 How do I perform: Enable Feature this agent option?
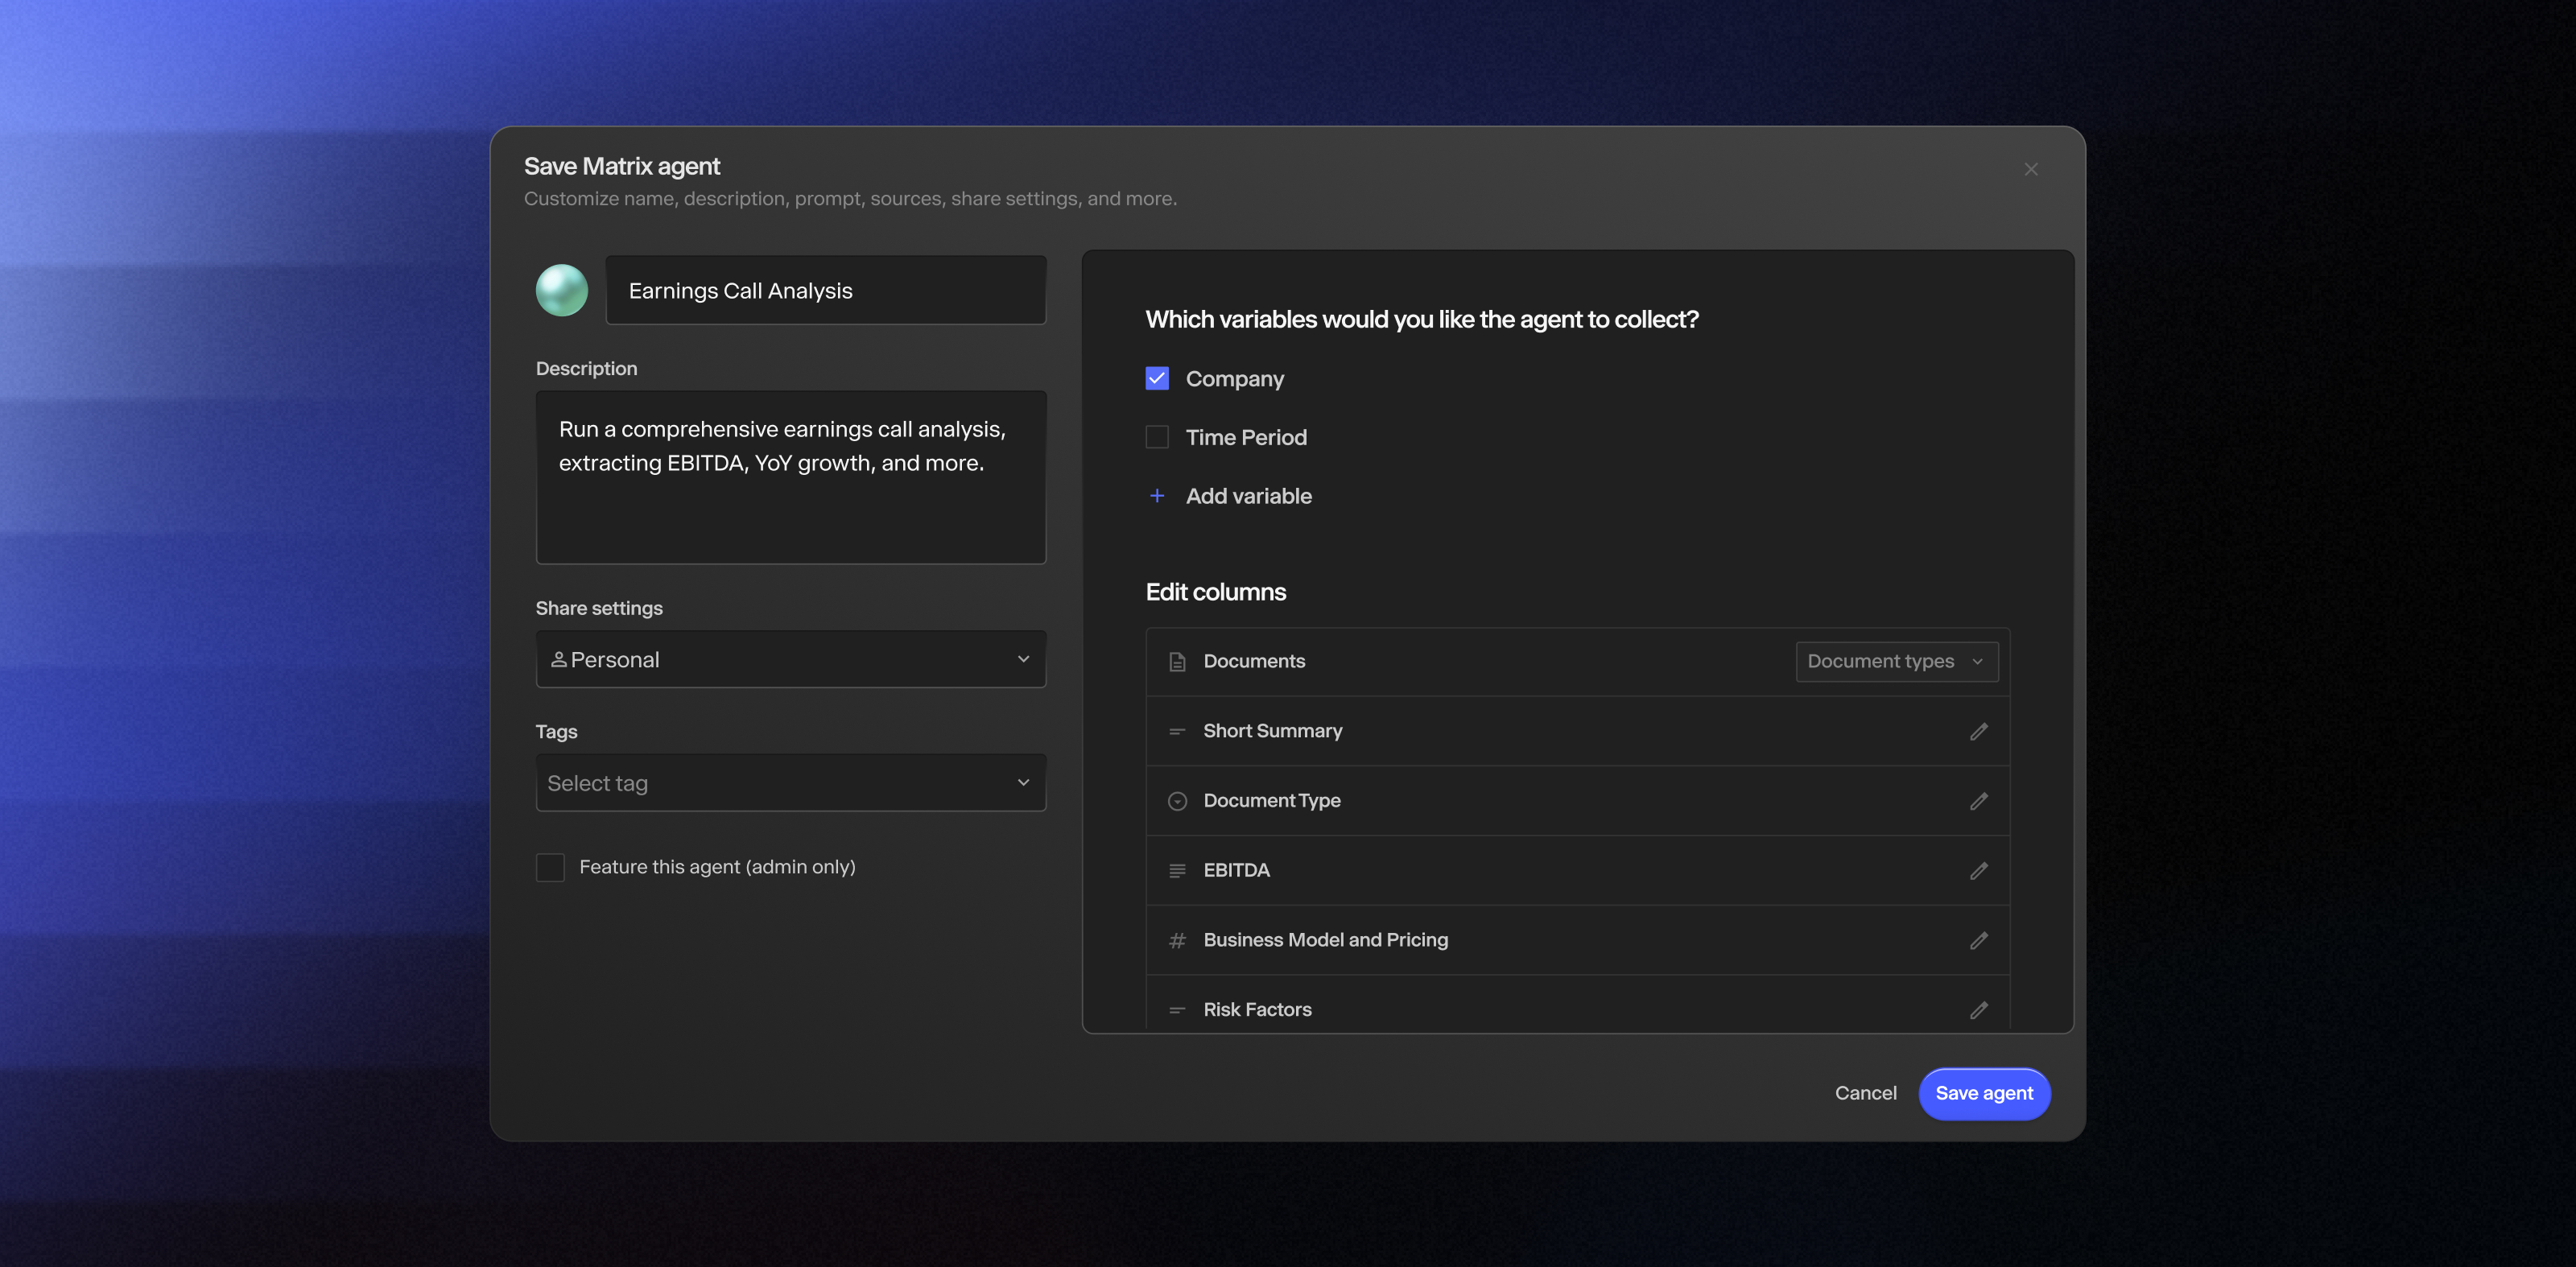(550, 867)
